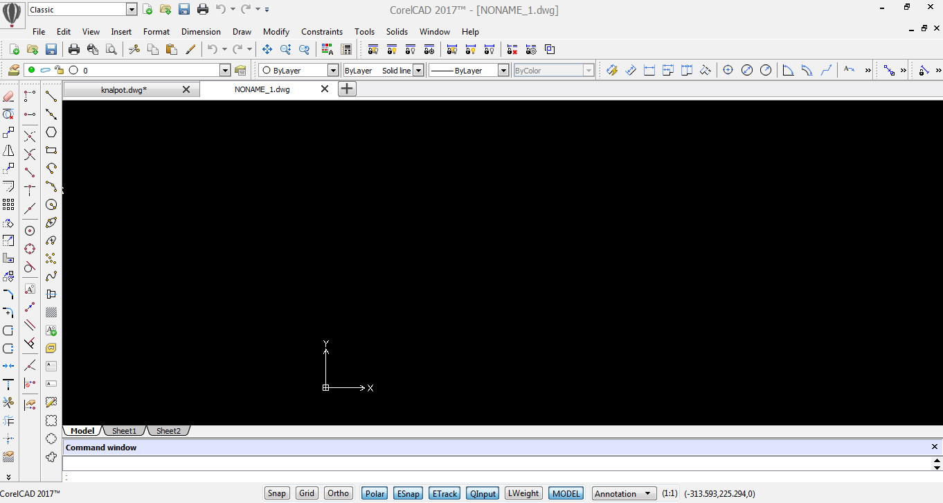Toggle Ortho mode in status bar

[339, 493]
